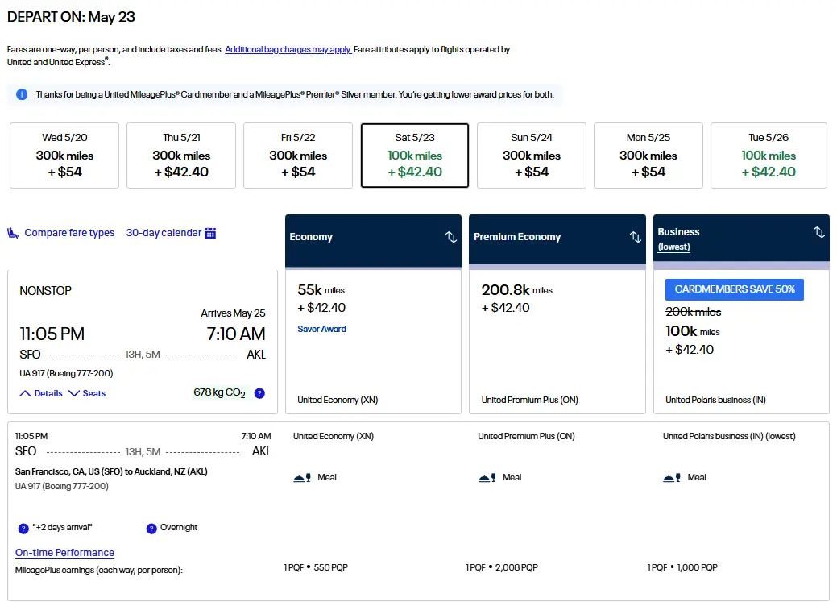Screen dimensions: 837x602
Task: Open the 30-day calendar link
Action: pos(164,233)
